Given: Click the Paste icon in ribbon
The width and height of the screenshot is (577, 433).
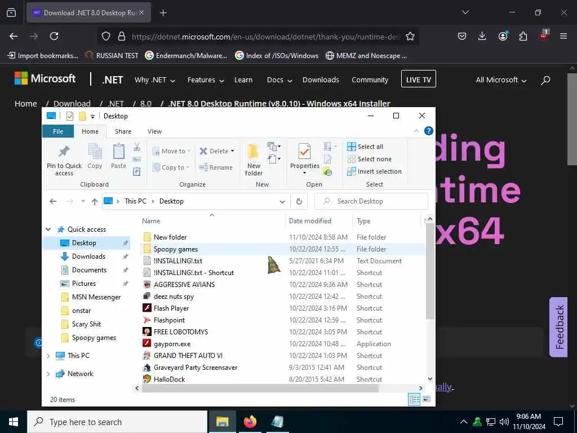Looking at the screenshot, I should pyautogui.click(x=118, y=152).
